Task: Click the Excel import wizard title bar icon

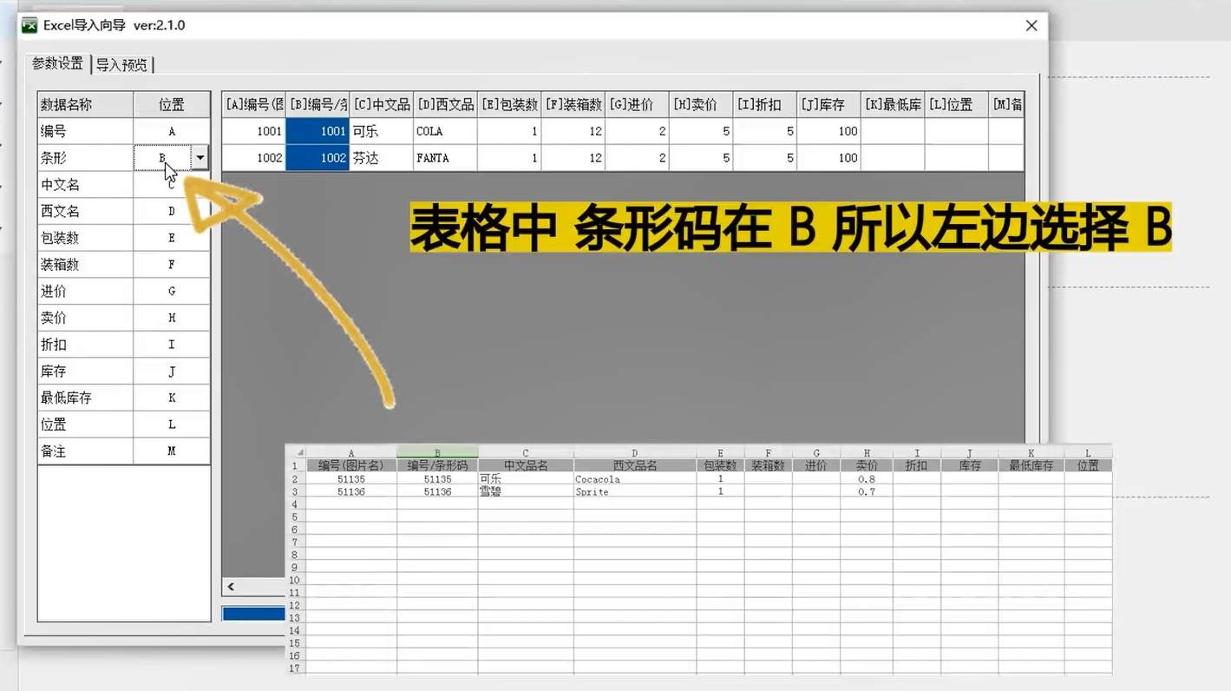Action: pos(29,25)
